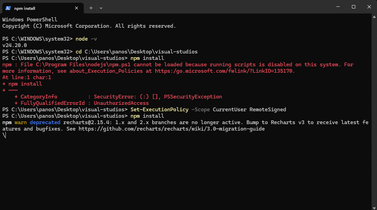The image size is (377, 210).
Task: Click the Set-ExecutionPolicy command text
Action: tap(159, 110)
